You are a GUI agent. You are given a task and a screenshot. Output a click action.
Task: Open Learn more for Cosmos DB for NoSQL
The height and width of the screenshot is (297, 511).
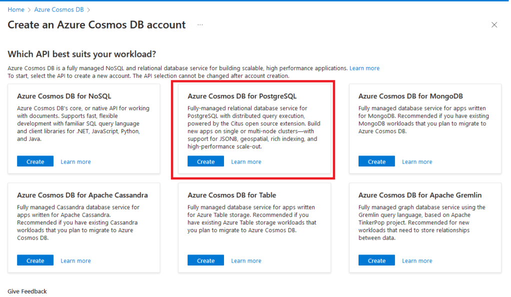[x=75, y=161]
